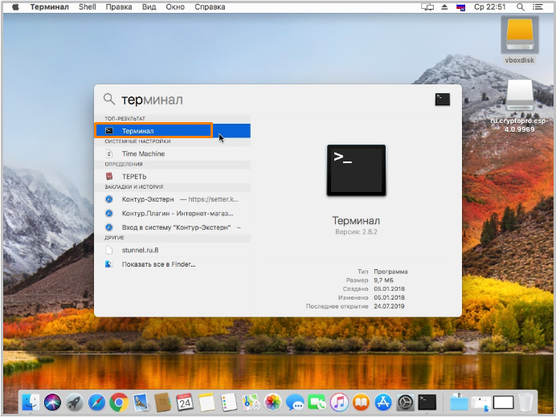Select the vboxdisk drive on desktop
This screenshot has height=417, width=556.
pos(520,41)
